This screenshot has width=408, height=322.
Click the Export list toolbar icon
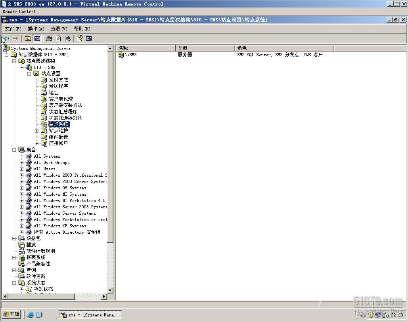tap(67, 38)
